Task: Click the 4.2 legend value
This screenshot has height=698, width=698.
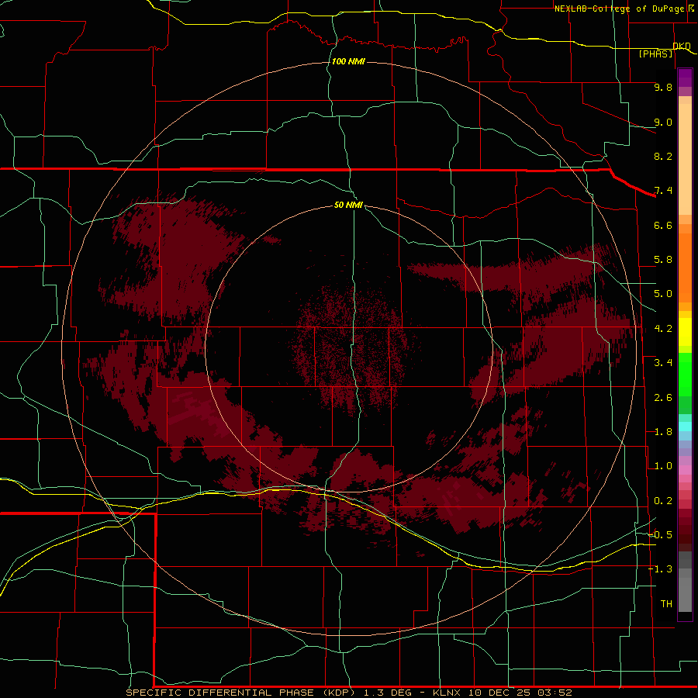Action: click(663, 329)
